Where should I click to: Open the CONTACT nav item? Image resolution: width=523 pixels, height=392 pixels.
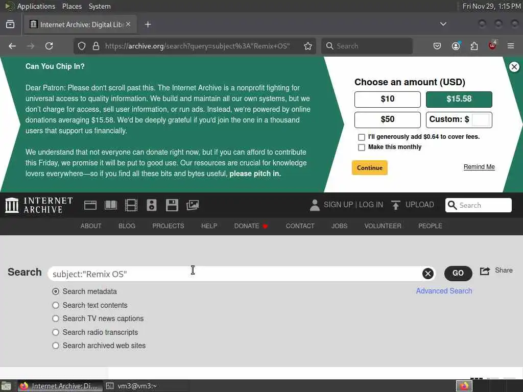click(300, 226)
